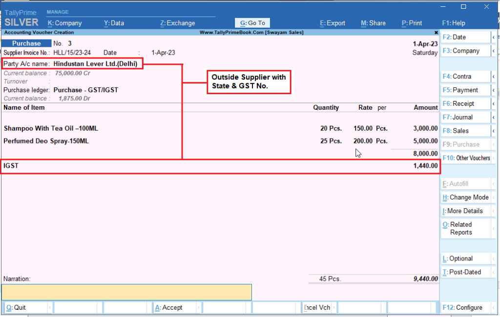Open the Z: Exchange menu
The height and width of the screenshot is (317, 500).
[x=177, y=23]
